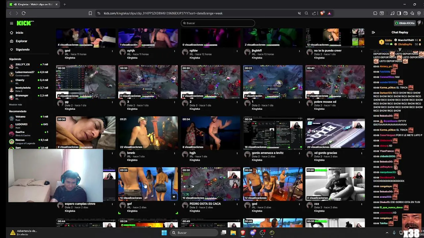Open recommended channel Volcano
This screenshot has width=424, height=238.
28,118
